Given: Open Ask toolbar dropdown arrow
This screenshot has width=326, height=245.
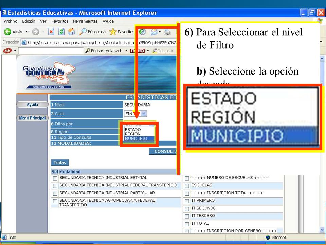Looking at the screenshot, I should click(x=15, y=51).
